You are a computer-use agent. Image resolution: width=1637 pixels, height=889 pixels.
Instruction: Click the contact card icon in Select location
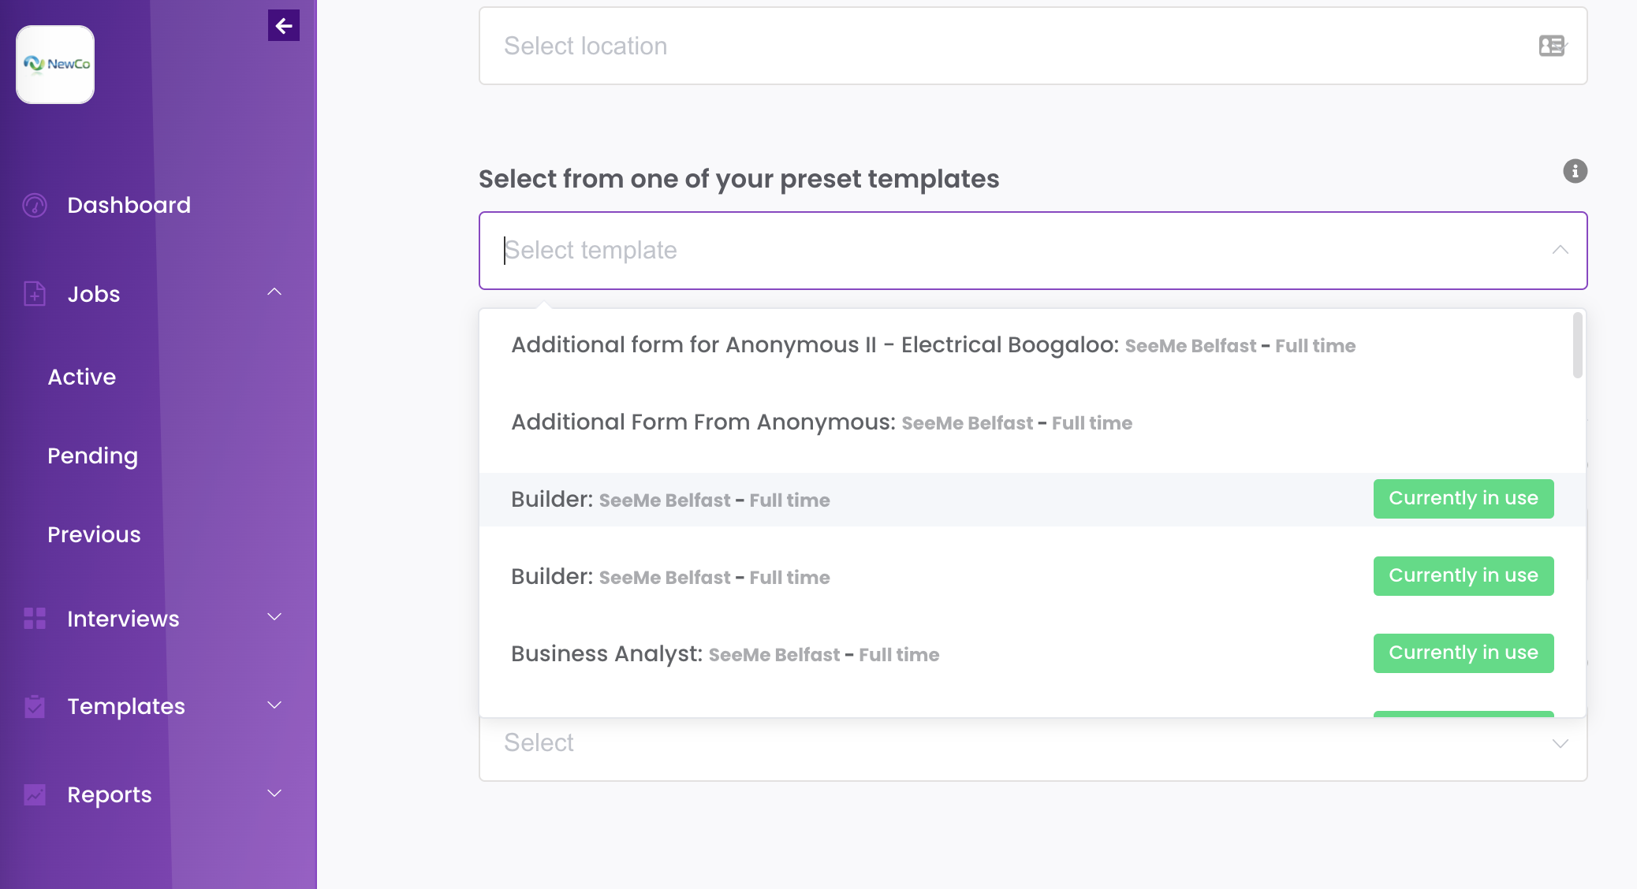coord(1550,46)
